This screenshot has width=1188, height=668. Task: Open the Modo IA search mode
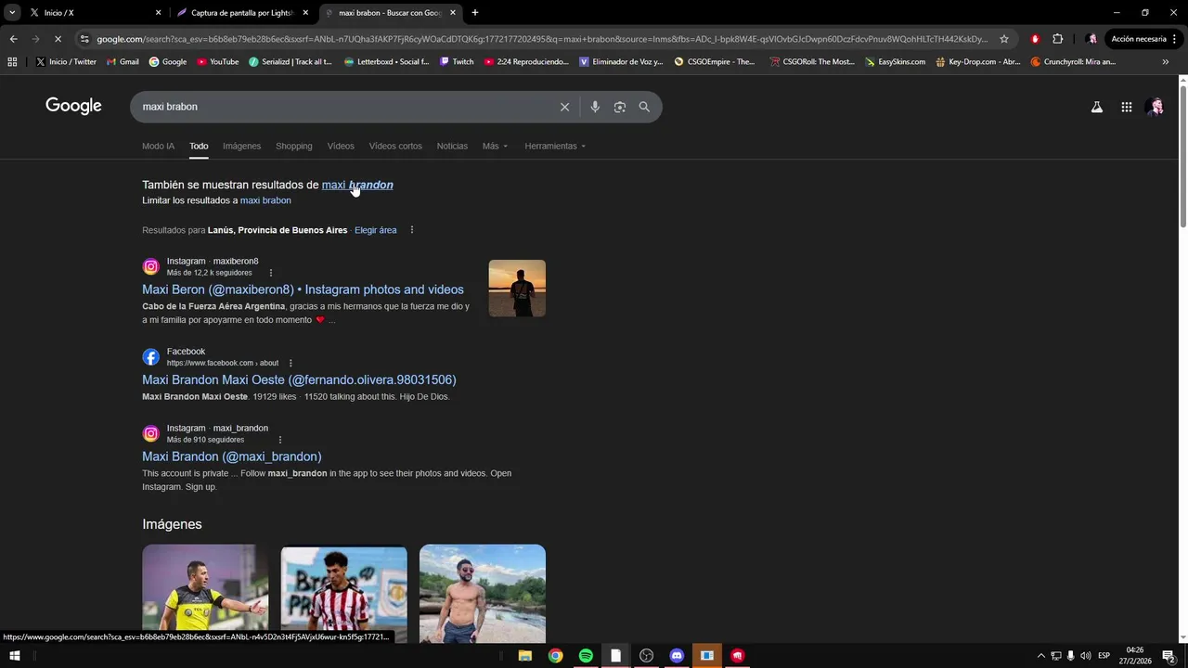158,146
